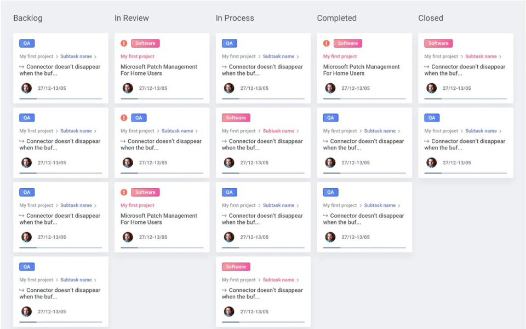Select the Backlog column header
Viewport: 526px width, 329px height.
coord(27,18)
